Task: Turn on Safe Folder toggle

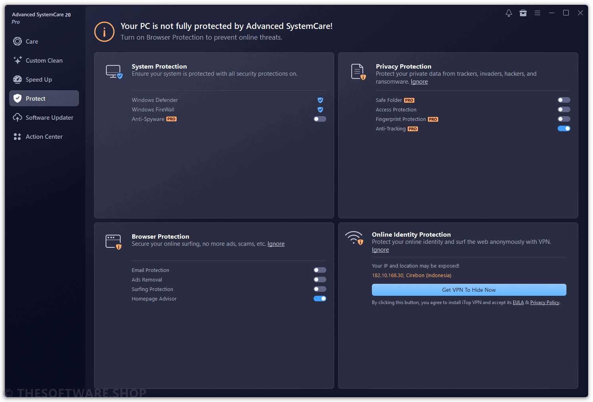Action: click(x=564, y=100)
